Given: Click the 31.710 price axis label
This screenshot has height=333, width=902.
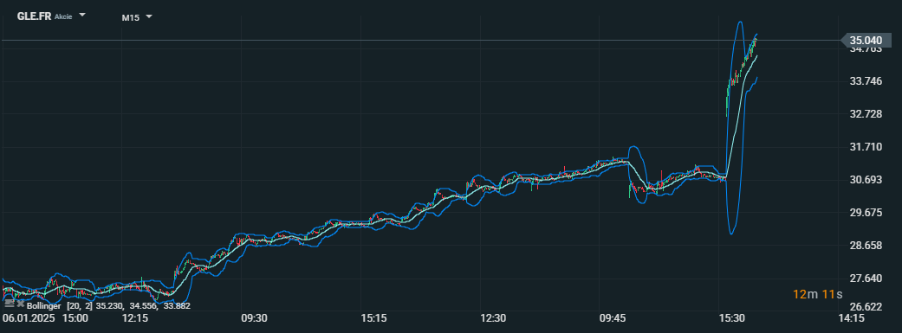Looking at the screenshot, I should [x=866, y=147].
